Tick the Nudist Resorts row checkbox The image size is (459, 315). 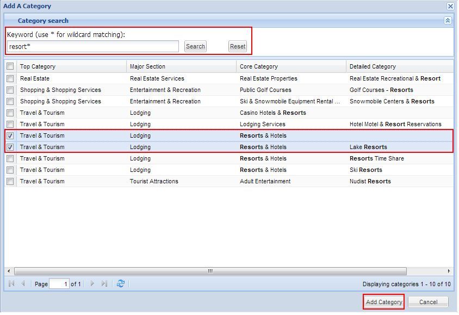point(10,181)
